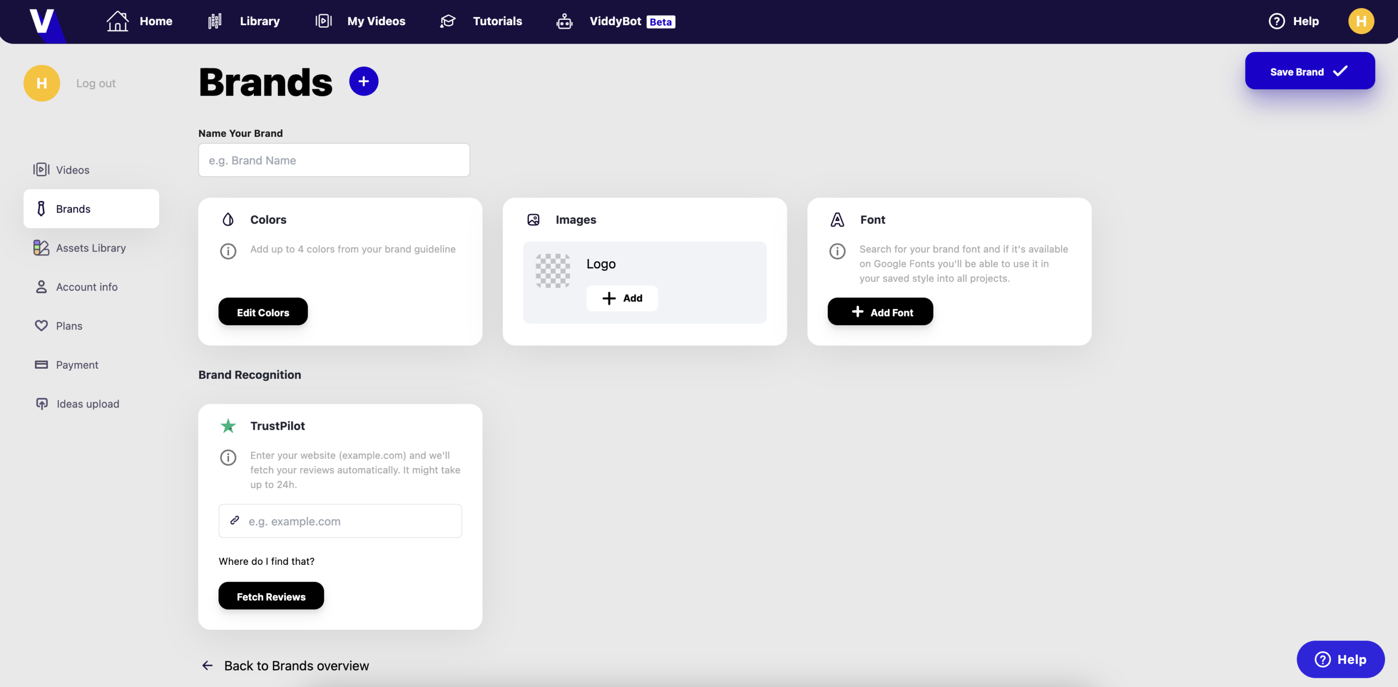Click the Brands tie icon in sidebar
Image resolution: width=1398 pixels, height=687 pixels.
click(x=41, y=209)
